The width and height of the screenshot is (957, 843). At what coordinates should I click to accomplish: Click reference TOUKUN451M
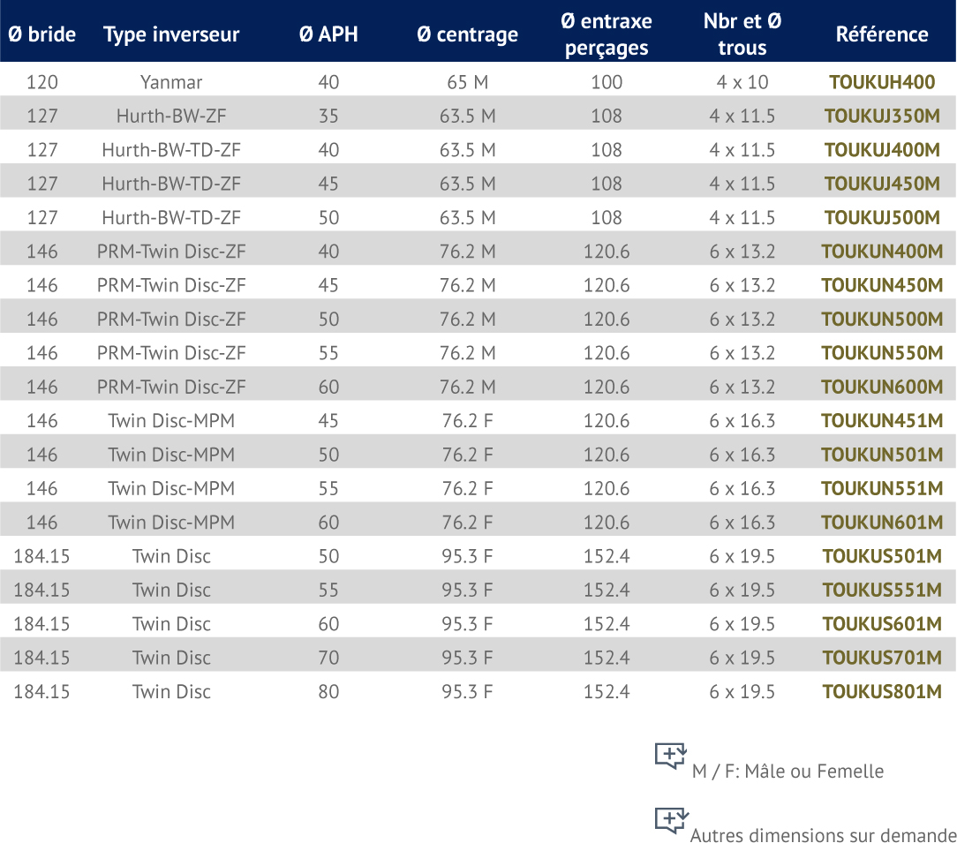point(881,421)
